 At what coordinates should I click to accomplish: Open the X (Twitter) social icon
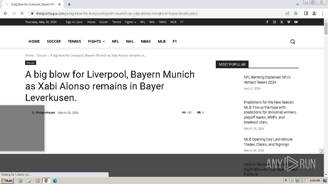click(x=282, y=22)
